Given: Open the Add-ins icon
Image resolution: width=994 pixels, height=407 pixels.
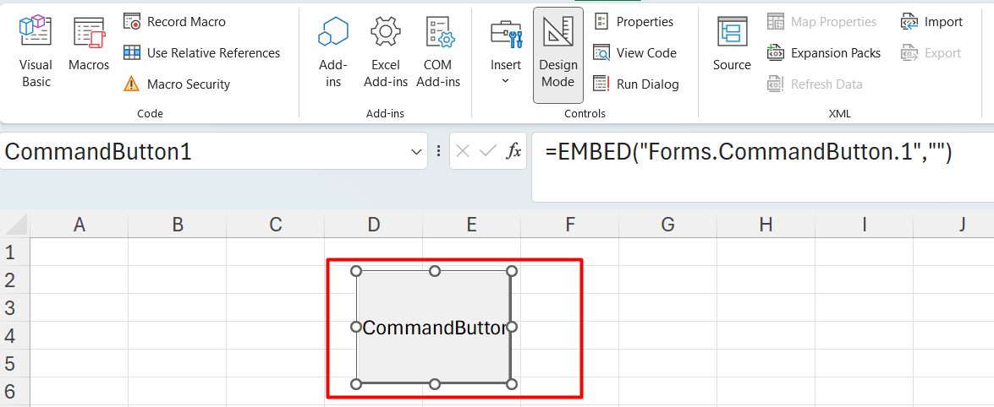Looking at the screenshot, I should pyautogui.click(x=333, y=52).
